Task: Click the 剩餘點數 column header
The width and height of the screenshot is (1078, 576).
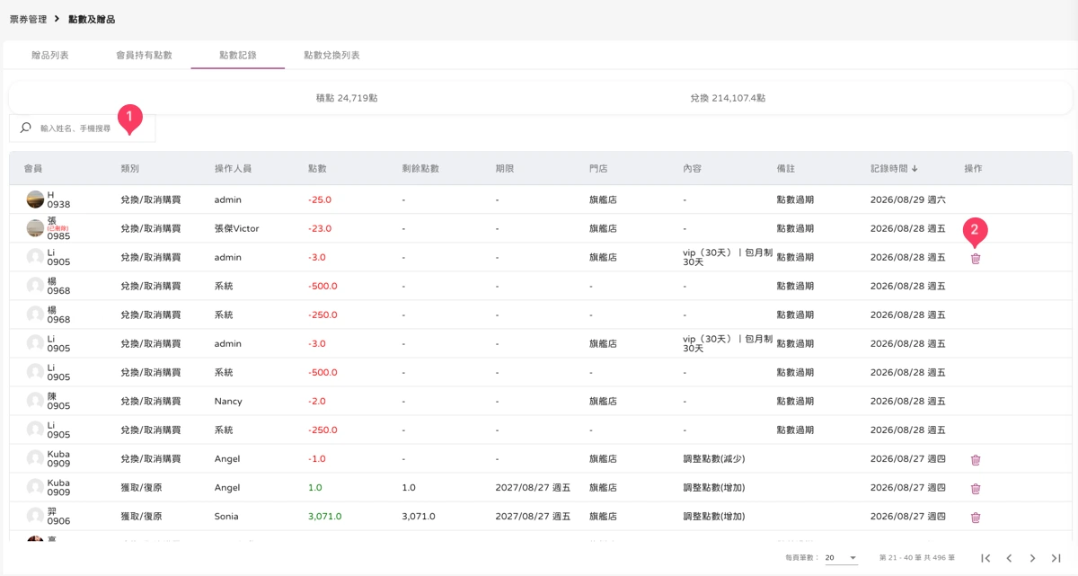Action: pyautogui.click(x=420, y=169)
